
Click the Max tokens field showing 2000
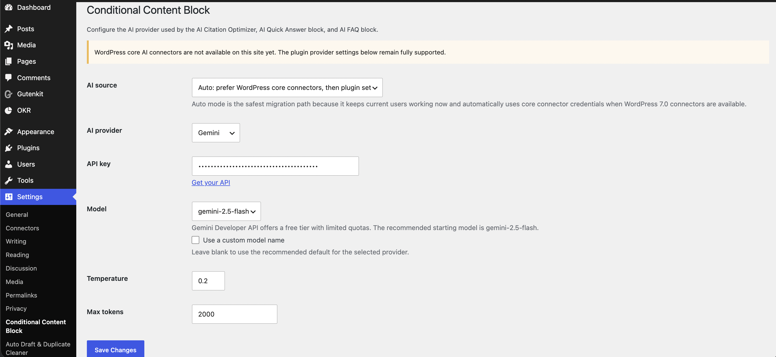pyautogui.click(x=234, y=314)
